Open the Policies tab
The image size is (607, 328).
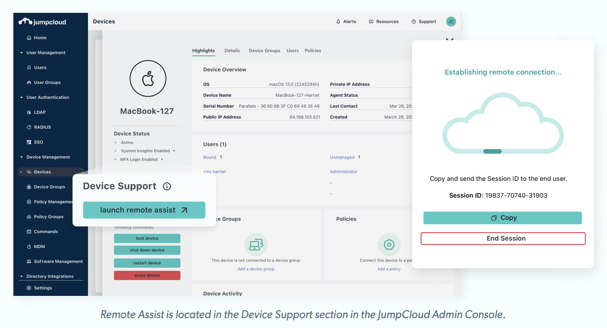pos(313,50)
